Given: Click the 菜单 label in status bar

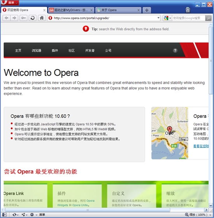Looking at the screenshot, I should click(x=42, y=215).
